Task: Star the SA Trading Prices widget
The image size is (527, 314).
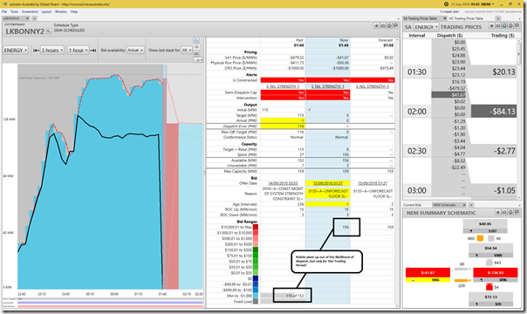Action: 491,26
